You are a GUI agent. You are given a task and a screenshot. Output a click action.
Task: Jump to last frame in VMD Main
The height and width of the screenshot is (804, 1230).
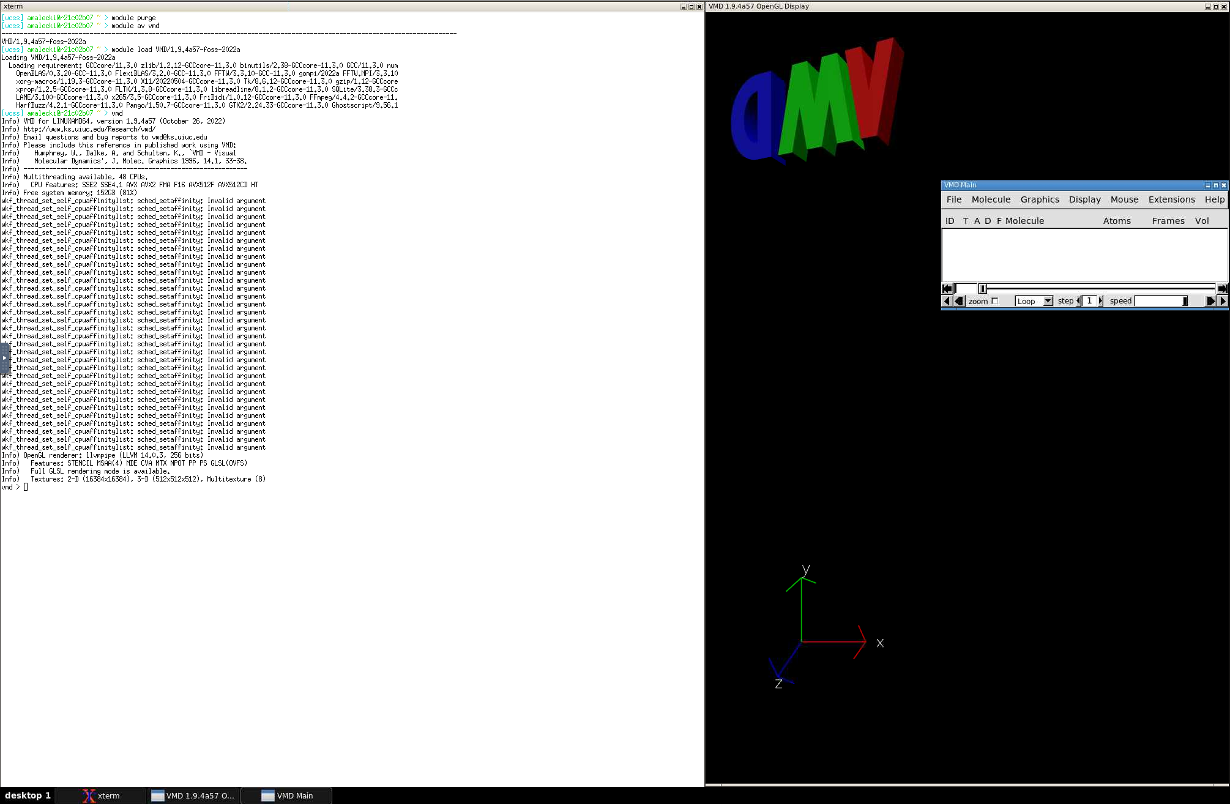click(1222, 288)
